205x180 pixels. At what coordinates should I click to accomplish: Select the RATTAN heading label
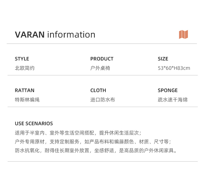25,90
